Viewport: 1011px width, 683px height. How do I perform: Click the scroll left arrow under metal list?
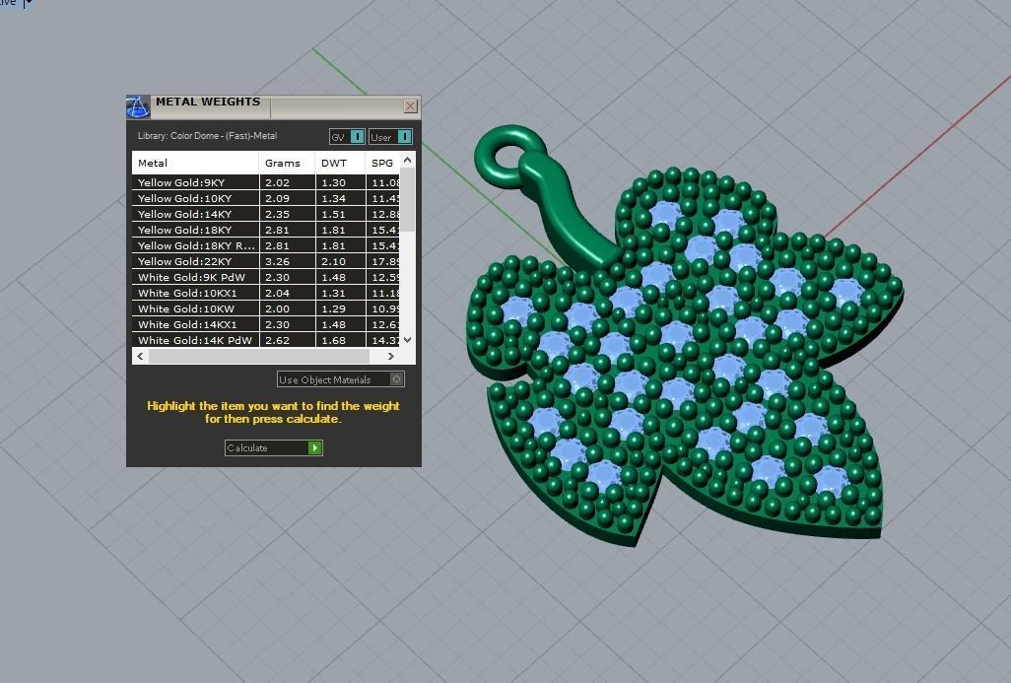[x=141, y=356]
